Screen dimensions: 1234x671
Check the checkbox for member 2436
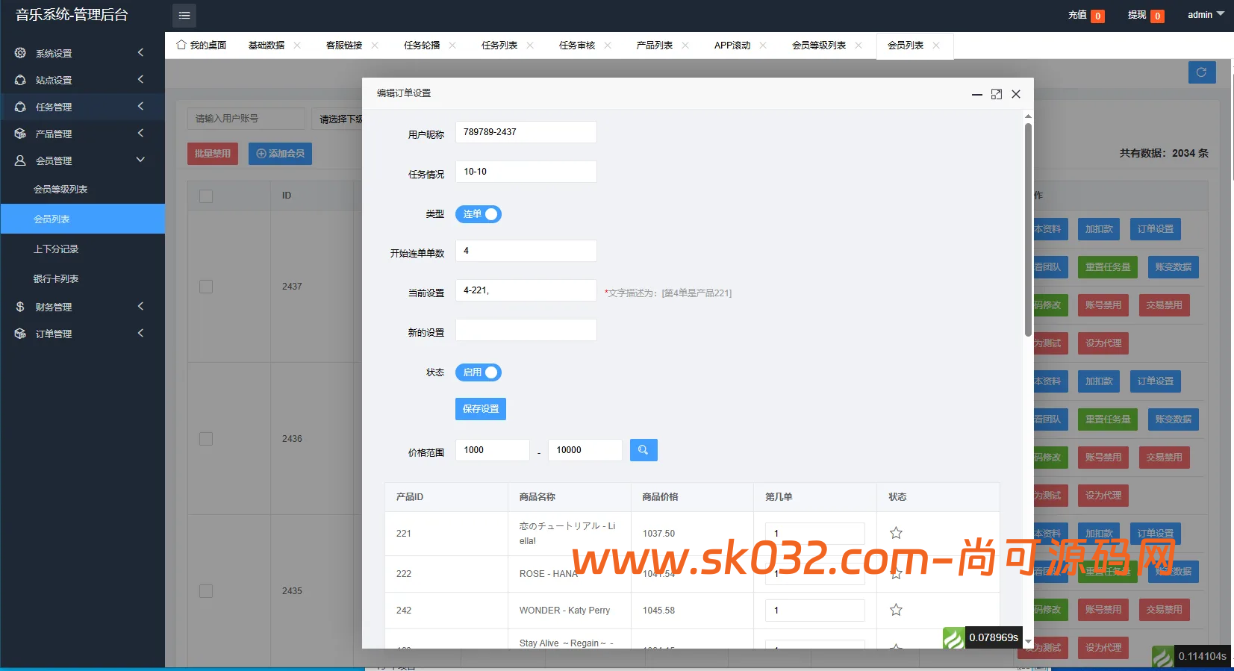[206, 439]
